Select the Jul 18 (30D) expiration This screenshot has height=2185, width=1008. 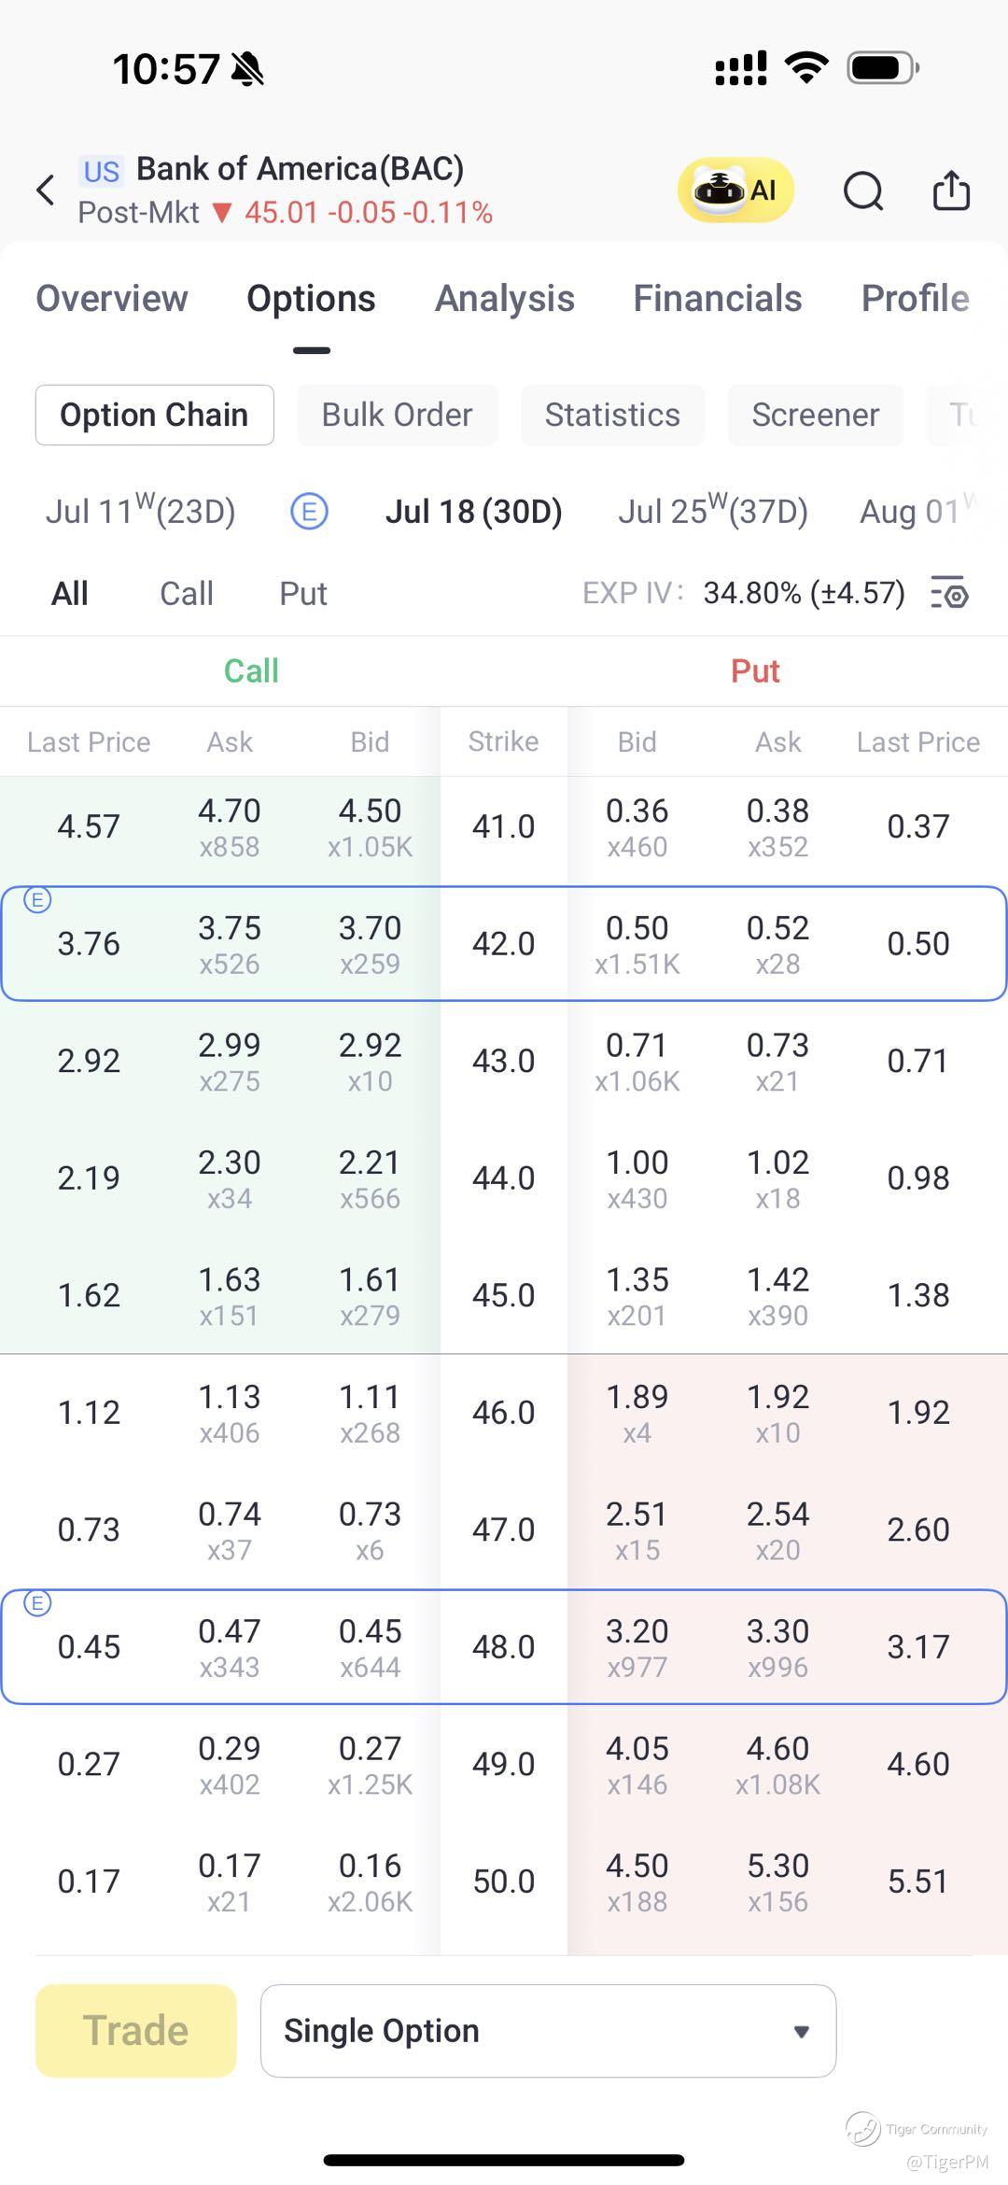click(x=473, y=512)
